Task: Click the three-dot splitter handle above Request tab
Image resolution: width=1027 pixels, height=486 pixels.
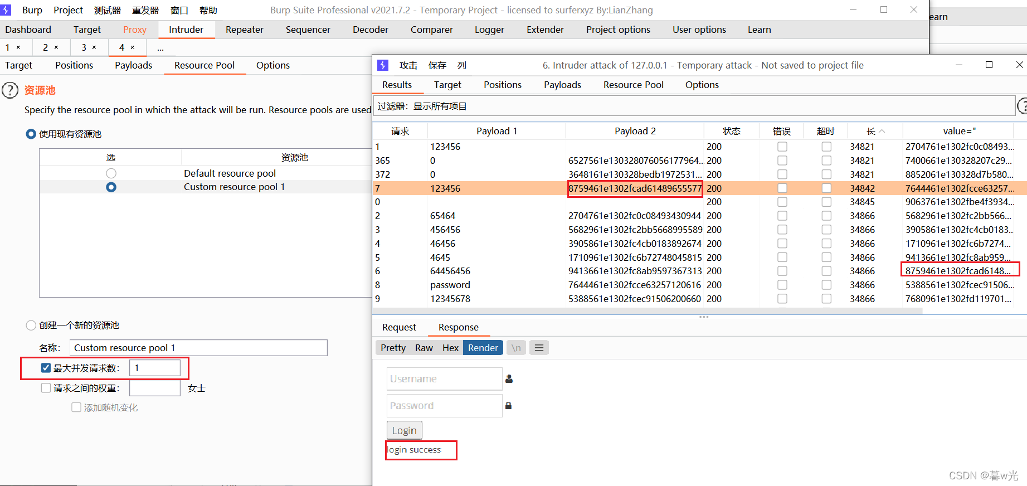Action: (704, 317)
